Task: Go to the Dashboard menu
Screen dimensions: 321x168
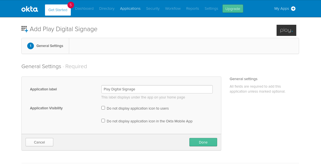Action: (84, 9)
